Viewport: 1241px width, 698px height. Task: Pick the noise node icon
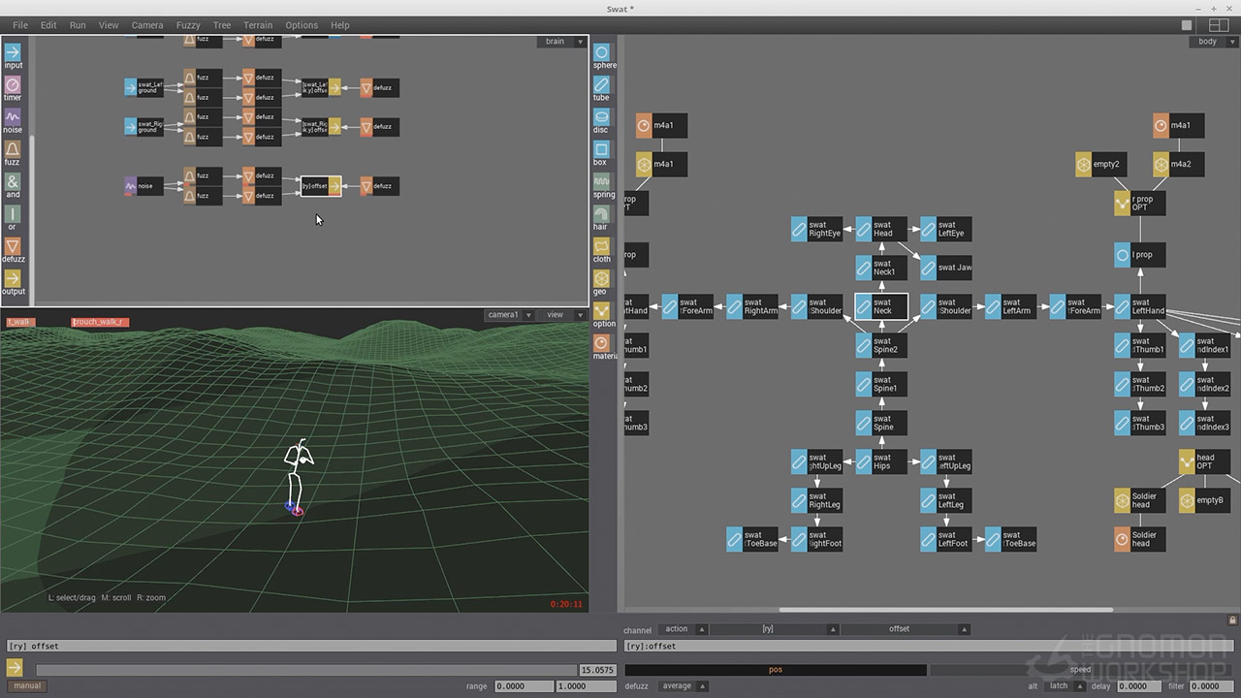click(x=13, y=117)
